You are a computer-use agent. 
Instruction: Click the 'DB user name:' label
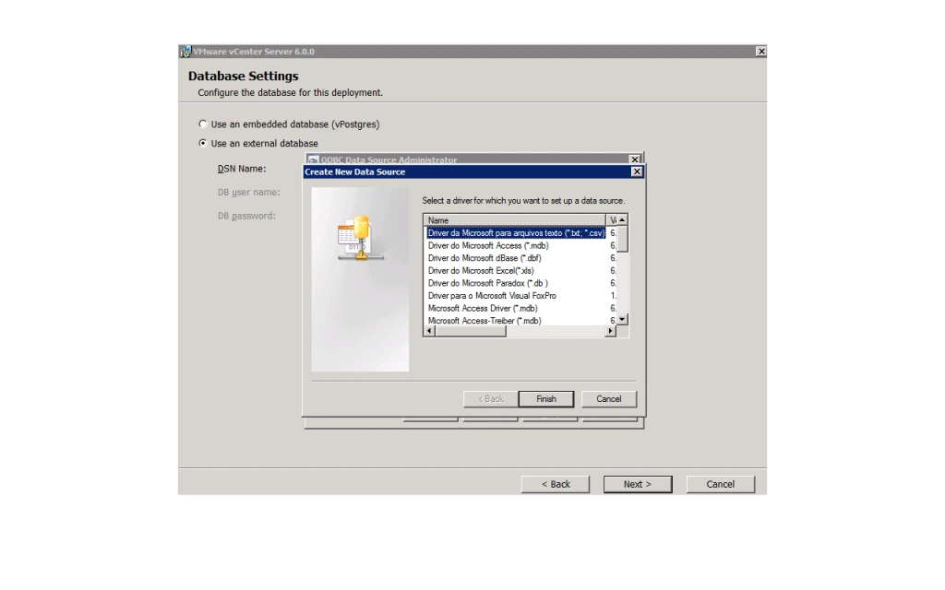pos(249,192)
